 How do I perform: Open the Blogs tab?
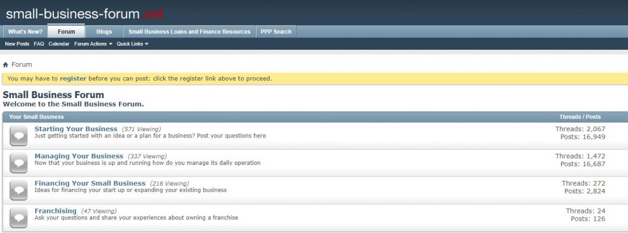tap(104, 32)
